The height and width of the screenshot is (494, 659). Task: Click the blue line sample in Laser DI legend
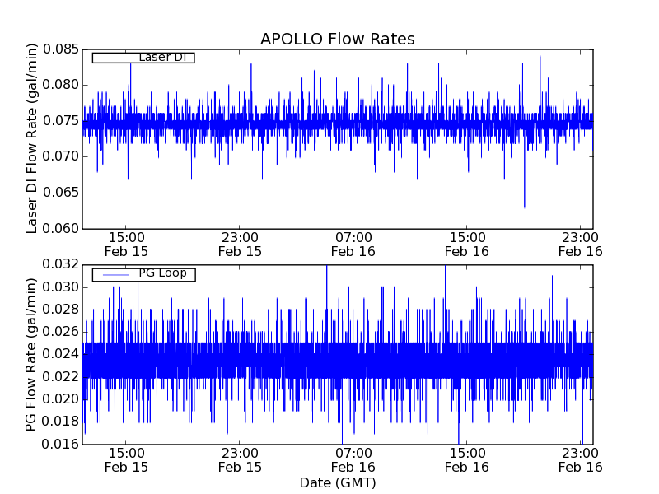click(113, 58)
